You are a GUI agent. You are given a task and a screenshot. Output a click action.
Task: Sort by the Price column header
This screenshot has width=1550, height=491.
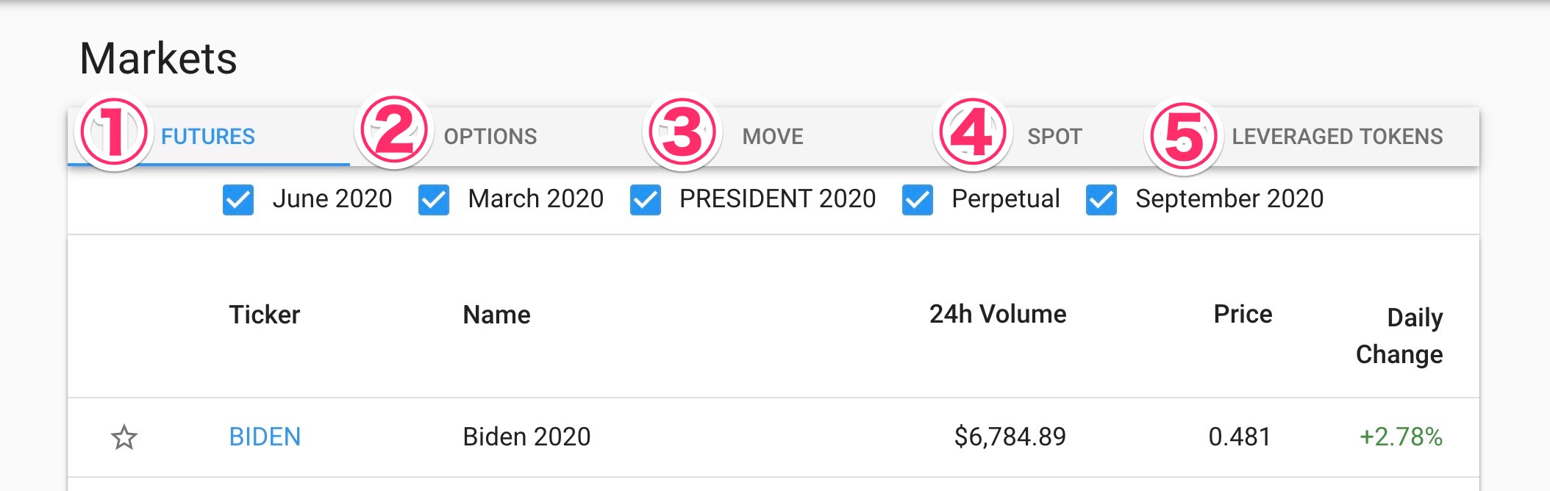pyautogui.click(x=1243, y=315)
